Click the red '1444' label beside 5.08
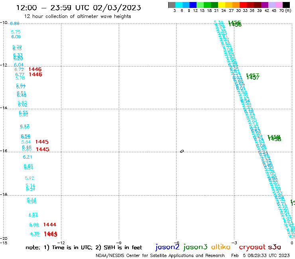 tap(50, 225)
